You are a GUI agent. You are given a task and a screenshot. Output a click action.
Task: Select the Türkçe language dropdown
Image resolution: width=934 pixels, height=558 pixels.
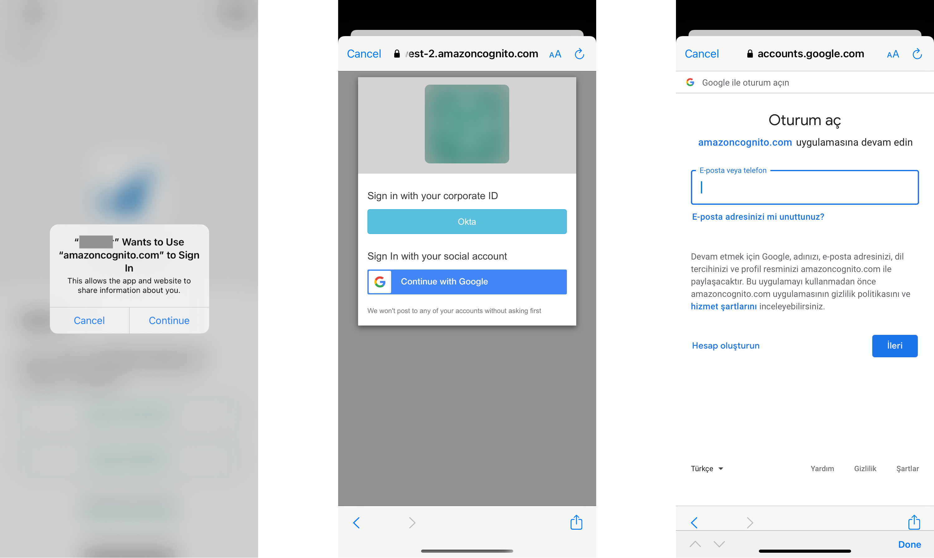click(x=706, y=468)
